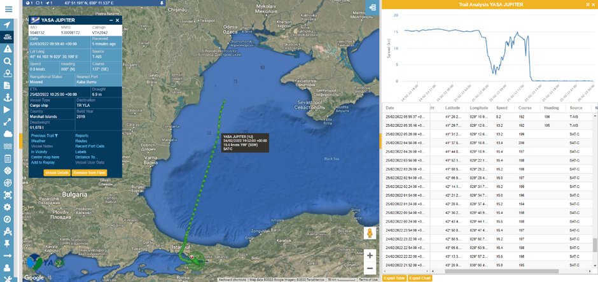
Task: Click the Remove from Fleet button
Action: [x=89, y=173]
